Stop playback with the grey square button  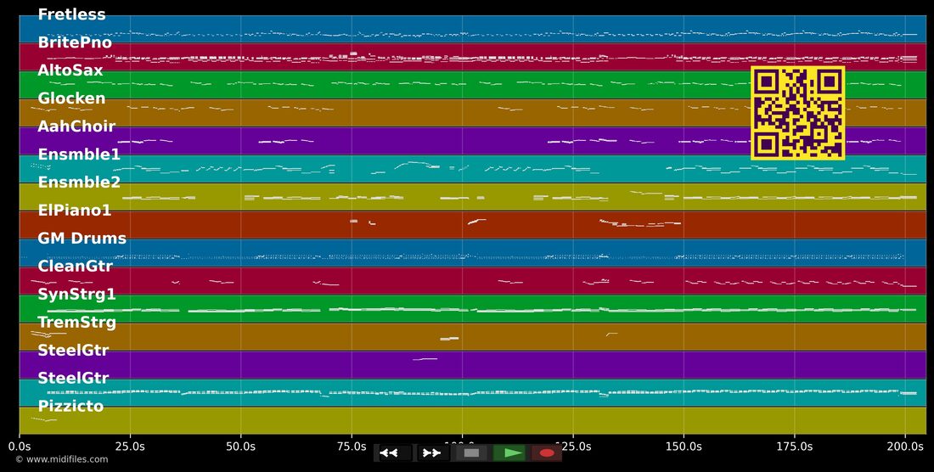click(x=471, y=453)
